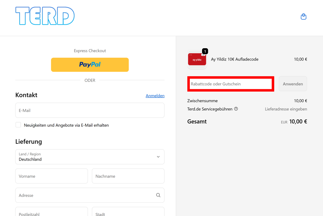Screen dimensions: 323x216
Task: Focus the Postleitzahl field
Action: (51, 212)
